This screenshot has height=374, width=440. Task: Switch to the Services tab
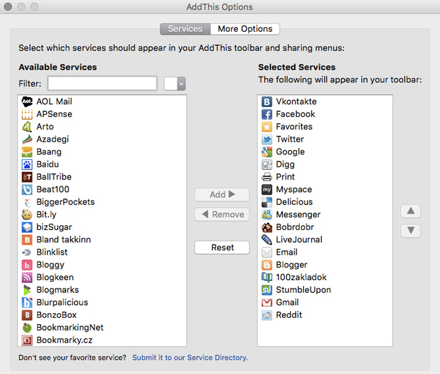point(185,29)
